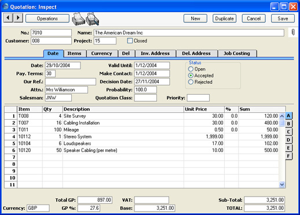Switch to flip B column view
This screenshot has height=215, width=300.
[x=288, y=124]
